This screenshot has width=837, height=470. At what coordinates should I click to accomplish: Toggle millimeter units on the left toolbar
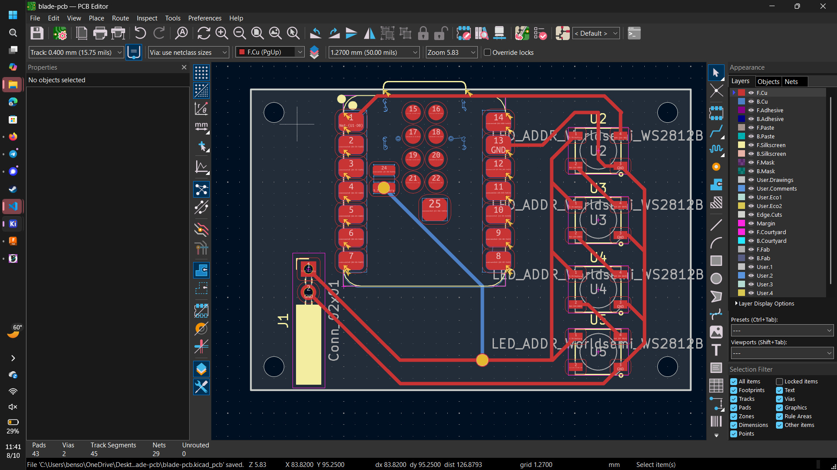pos(201,127)
